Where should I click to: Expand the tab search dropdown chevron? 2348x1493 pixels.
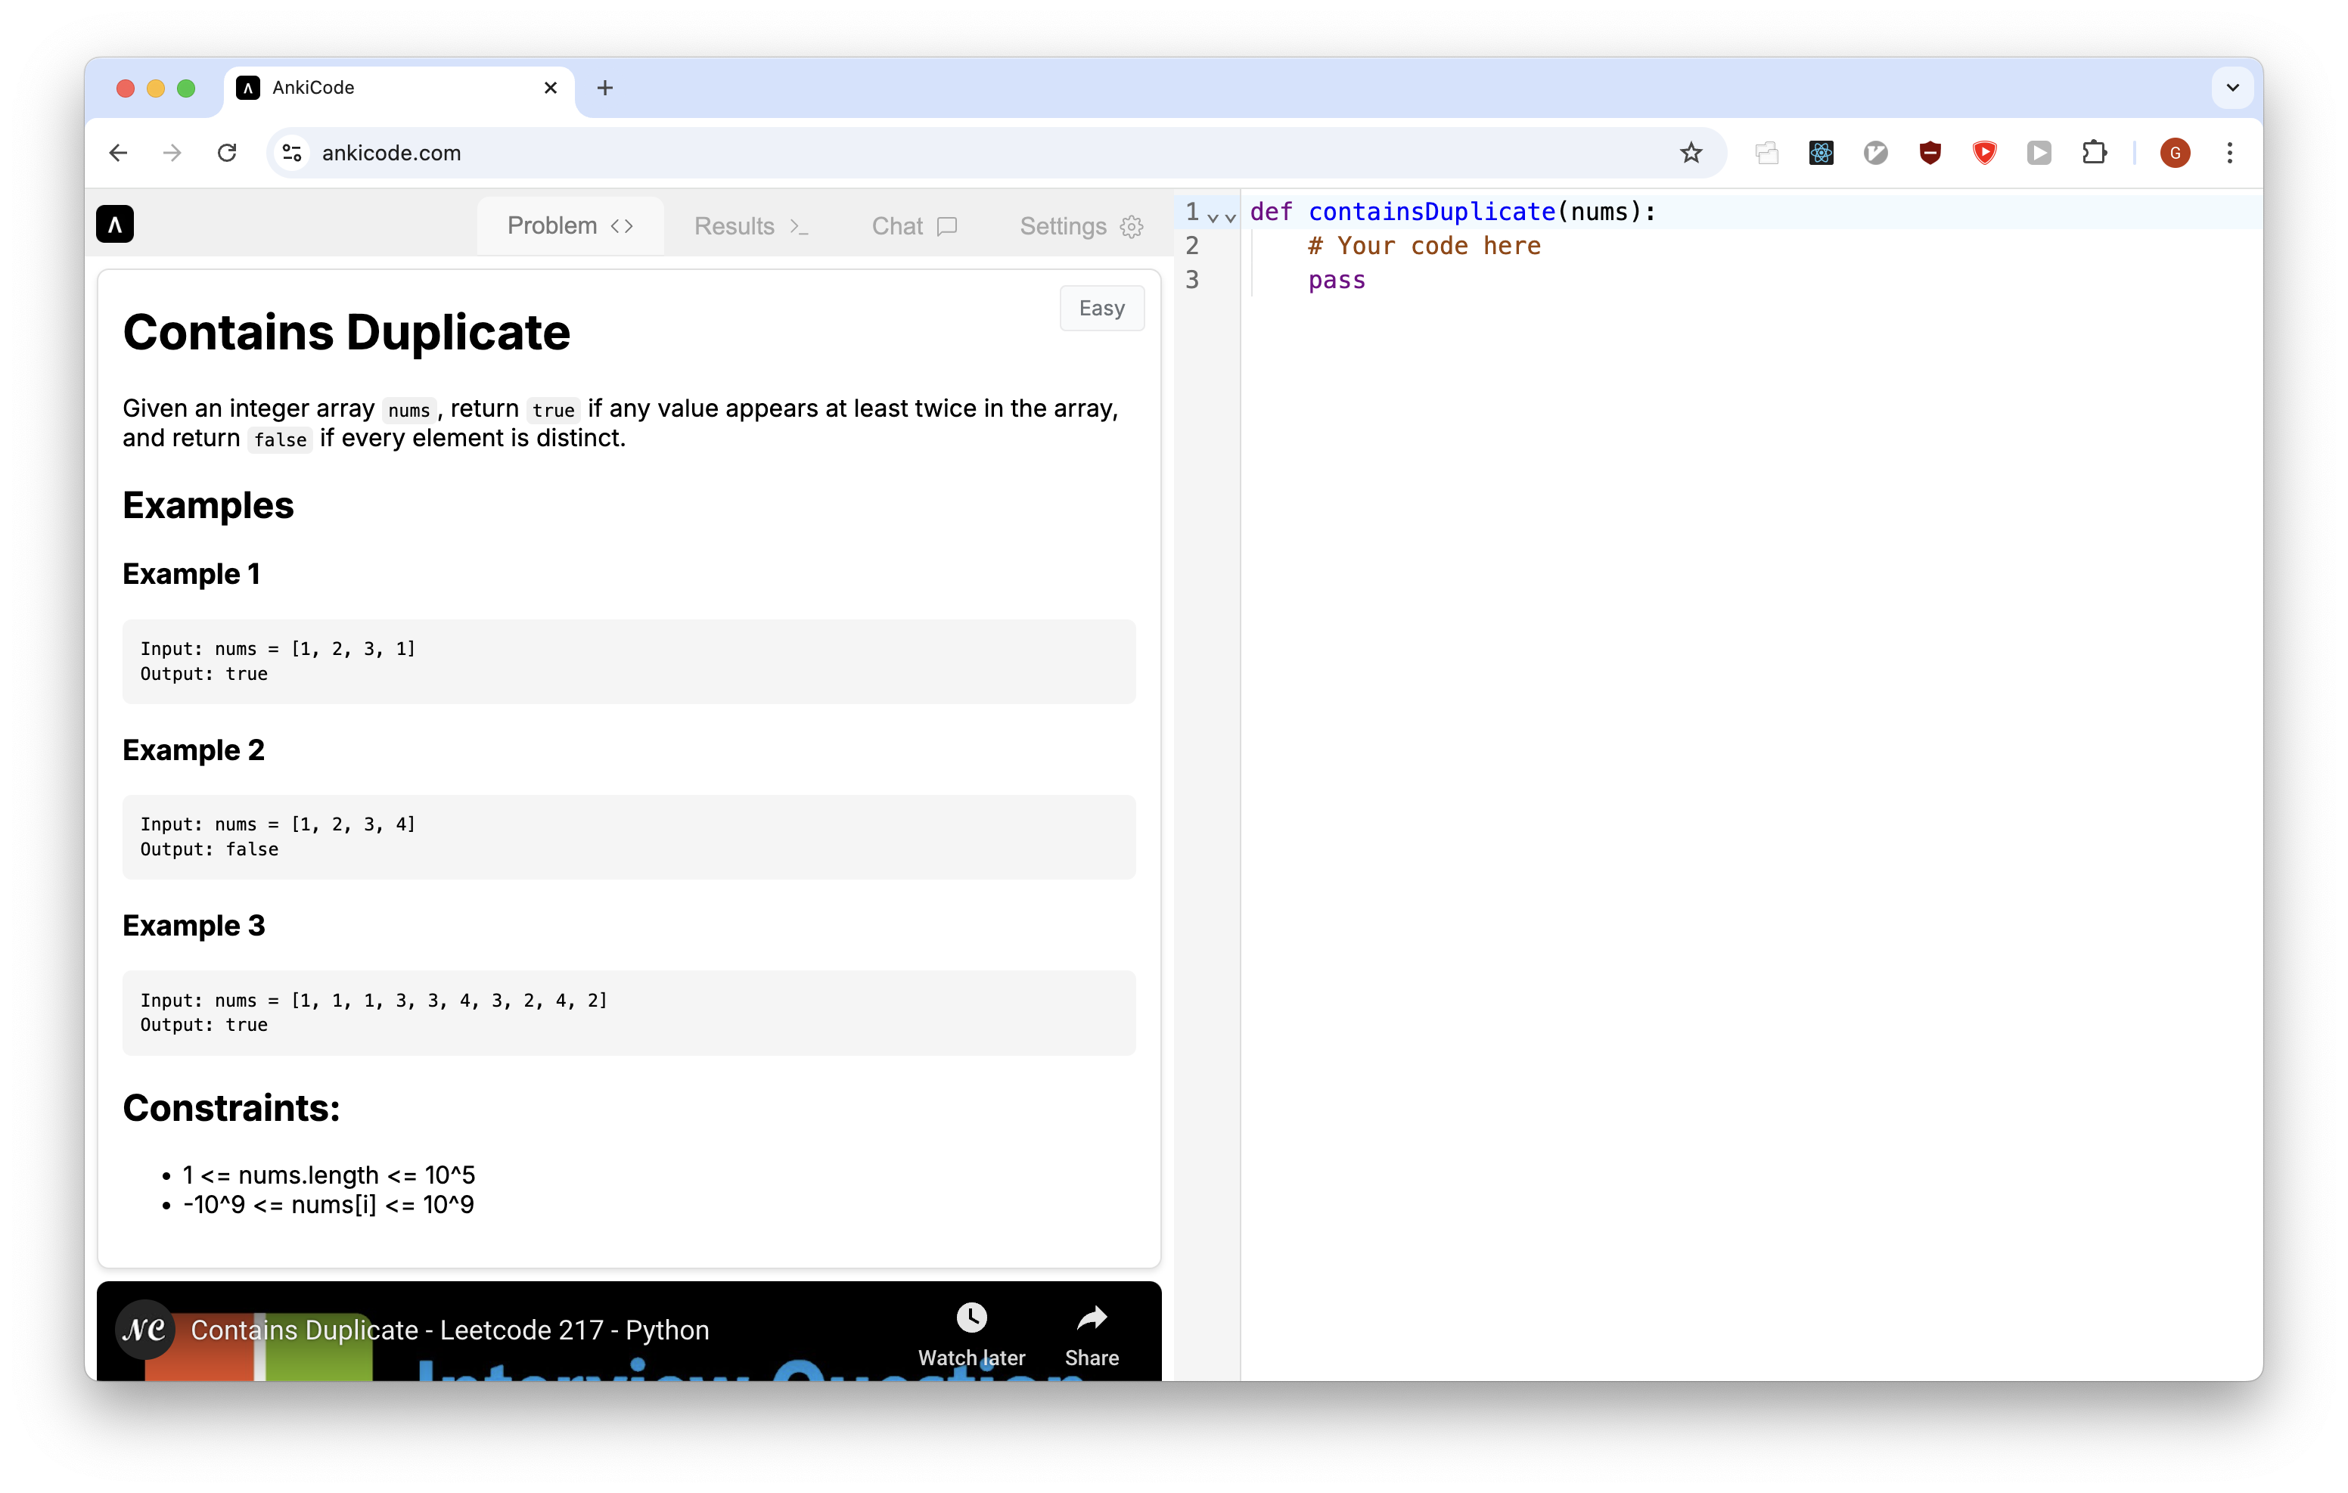2231,88
